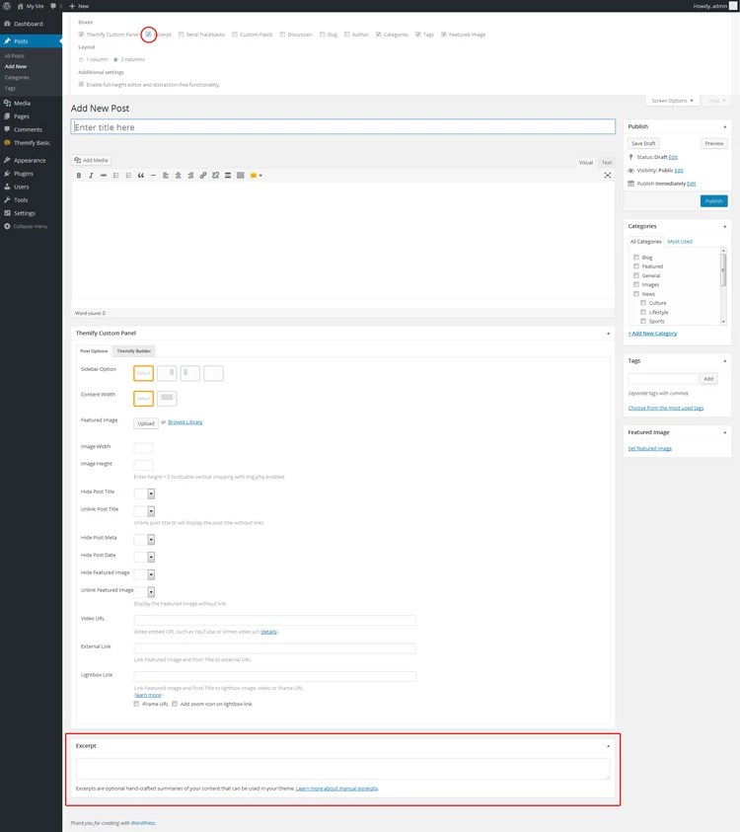The height and width of the screenshot is (832, 740).
Task: Insert a numbered list
Action: (128, 175)
